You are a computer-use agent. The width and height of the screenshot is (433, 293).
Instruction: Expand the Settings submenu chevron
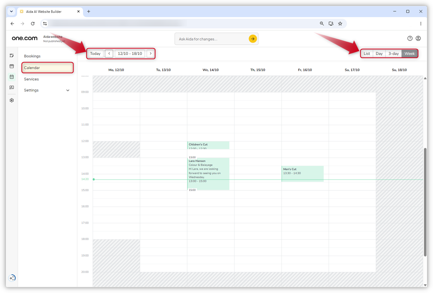[x=68, y=90]
